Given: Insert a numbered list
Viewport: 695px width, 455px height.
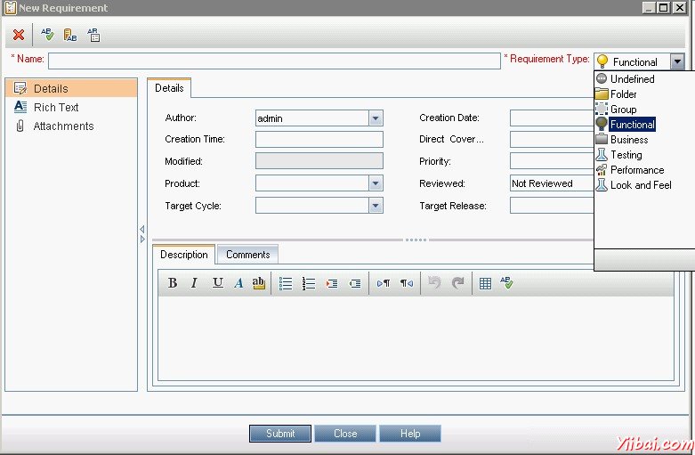Looking at the screenshot, I should (x=309, y=283).
